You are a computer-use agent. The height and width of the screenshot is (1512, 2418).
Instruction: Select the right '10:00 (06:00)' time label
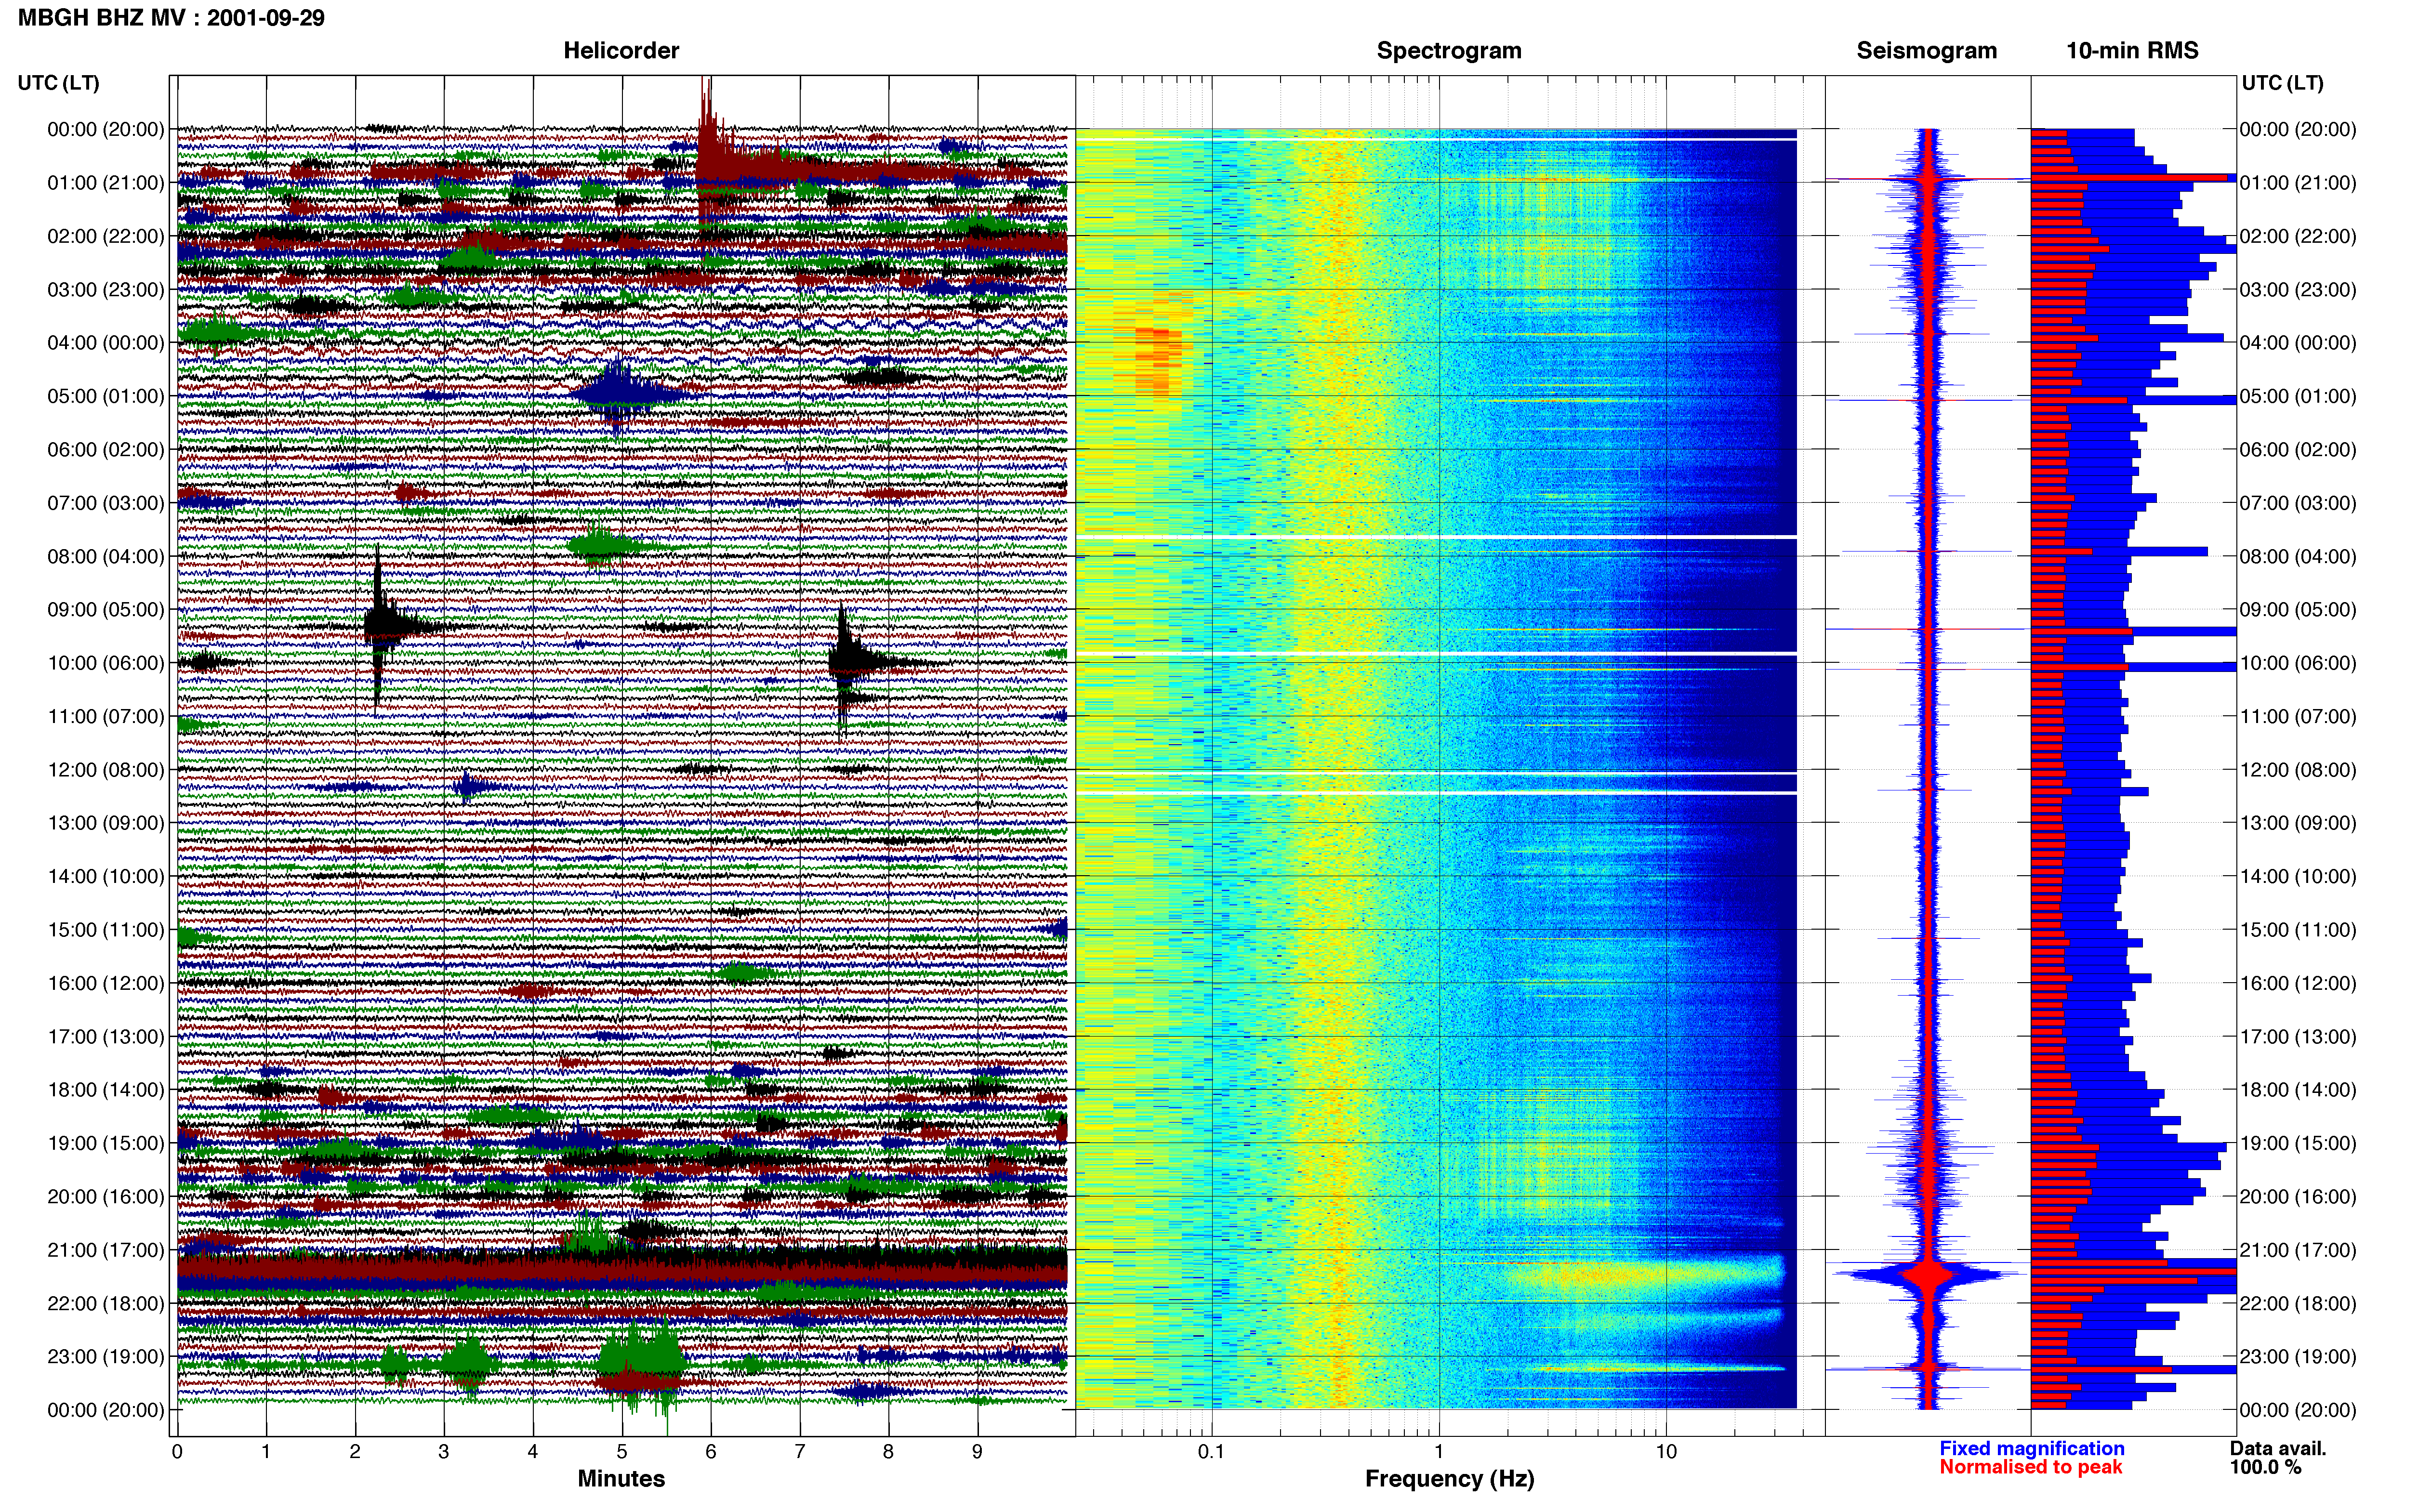tap(2298, 663)
